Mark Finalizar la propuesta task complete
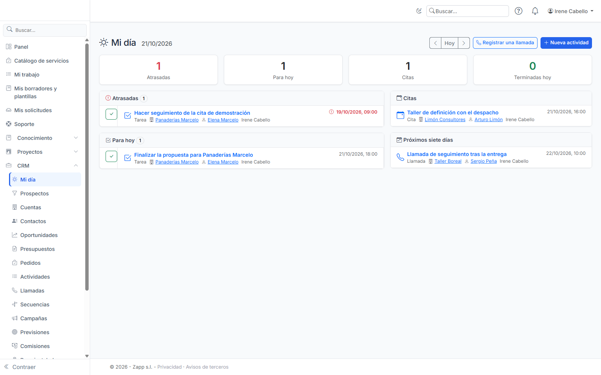The width and height of the screenshot is (601, 375). pyautogui.click(x=111, y=156)
